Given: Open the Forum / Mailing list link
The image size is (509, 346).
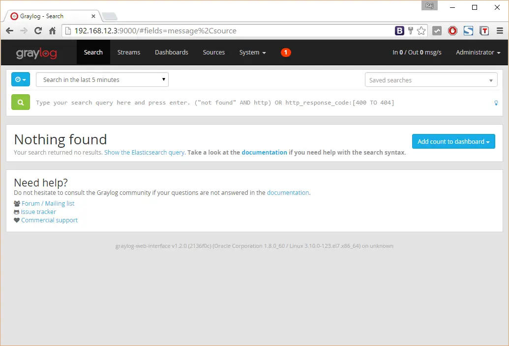Looking at the screenshot, I should (48, 204).
